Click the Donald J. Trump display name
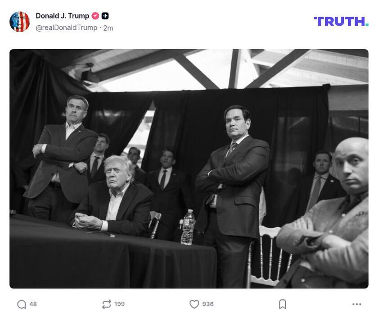 point(62,15)
